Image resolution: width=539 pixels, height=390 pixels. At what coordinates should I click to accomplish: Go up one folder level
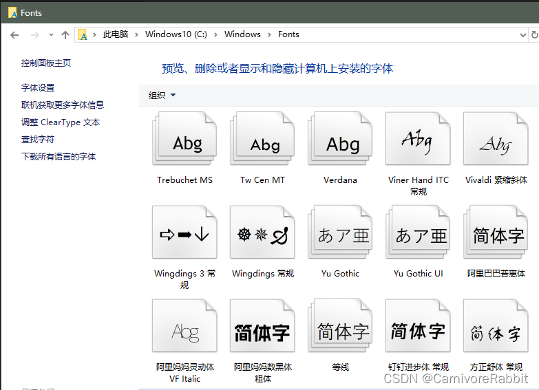click(65, 34)
